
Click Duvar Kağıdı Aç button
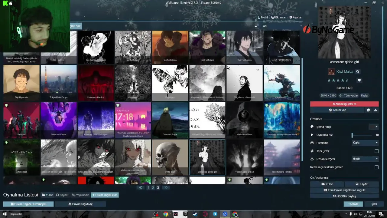click(80, 204)
